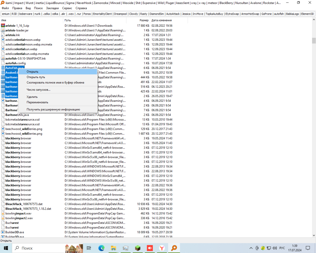Choose Удалить in the context menu
Screen dimensions: 316x253
[58, 97]
